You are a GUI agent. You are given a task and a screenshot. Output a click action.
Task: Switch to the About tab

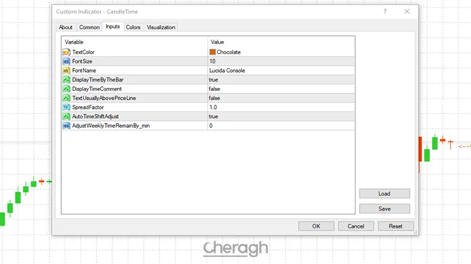tap(66, 27)
